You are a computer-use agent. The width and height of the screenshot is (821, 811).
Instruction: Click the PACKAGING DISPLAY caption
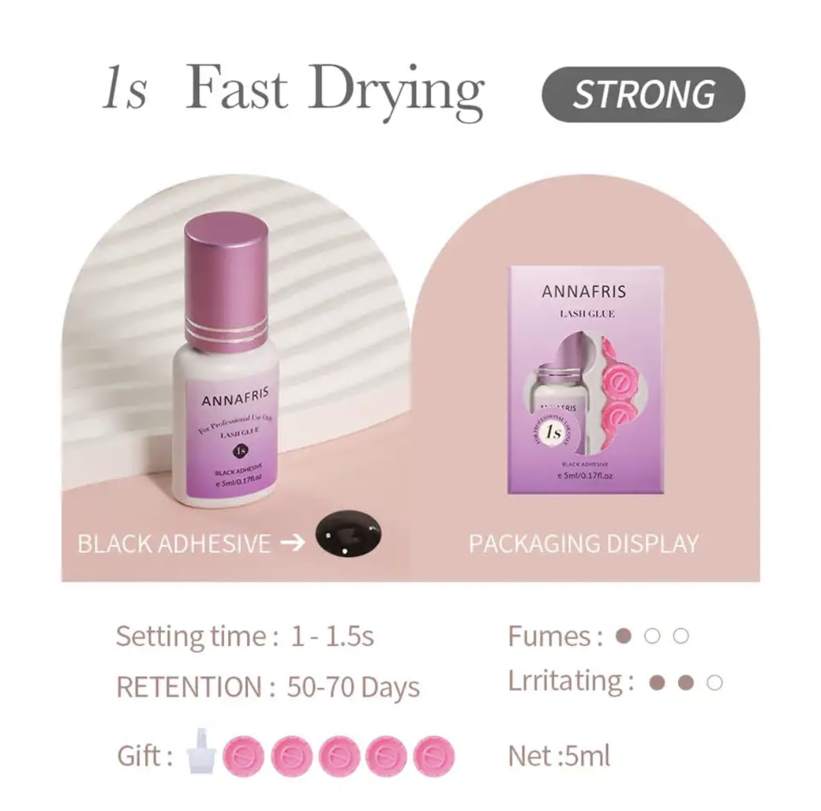tap(584, 544)
